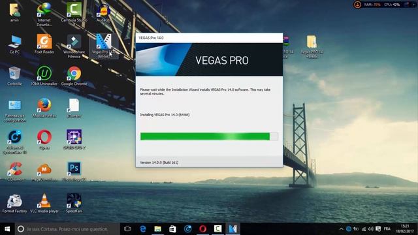Launch the Opera desktop shortcut
Viewport: 418px width, 235px height.
coord(44,140)
